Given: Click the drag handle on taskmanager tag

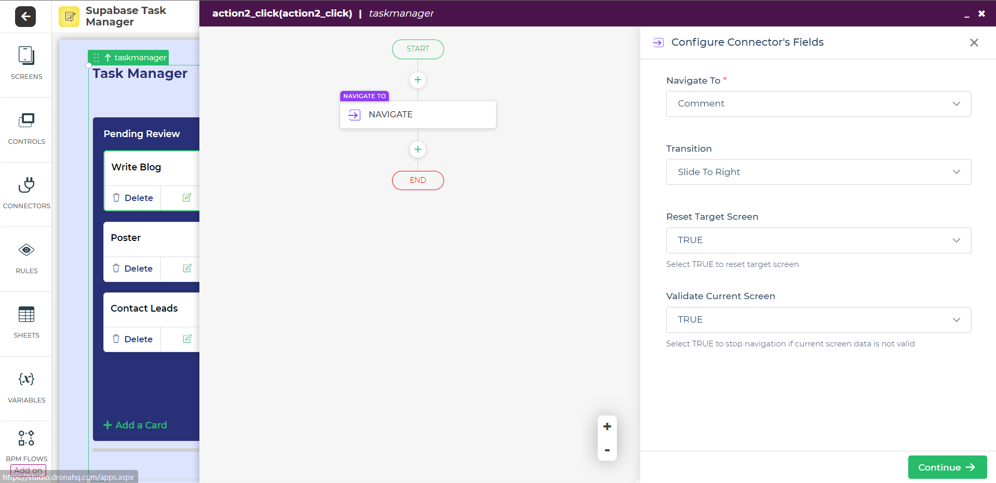Looking at the screenshot, I should pos(96,58).
